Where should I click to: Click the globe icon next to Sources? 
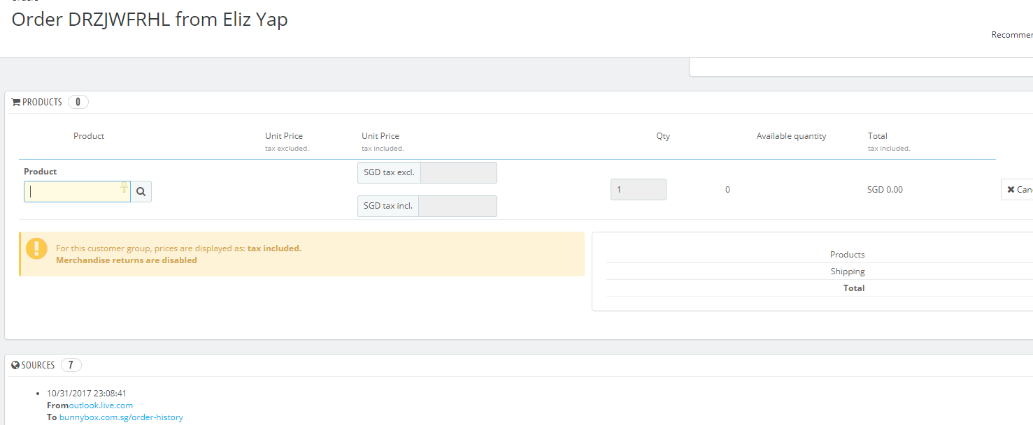click(x=15, y=365)
